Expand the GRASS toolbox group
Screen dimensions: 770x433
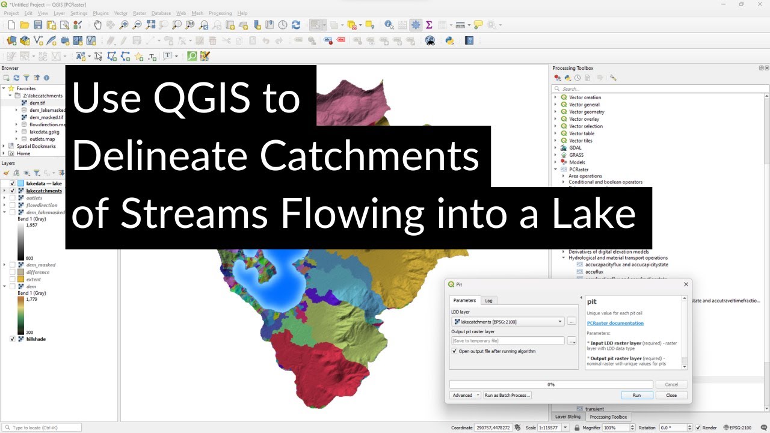555,155
